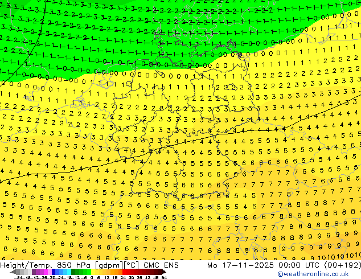Image resolution: width=361 pixels, height=279 pixels.
Task: Pick the dark green legend swatch above -12
Action: coord(73,272)
